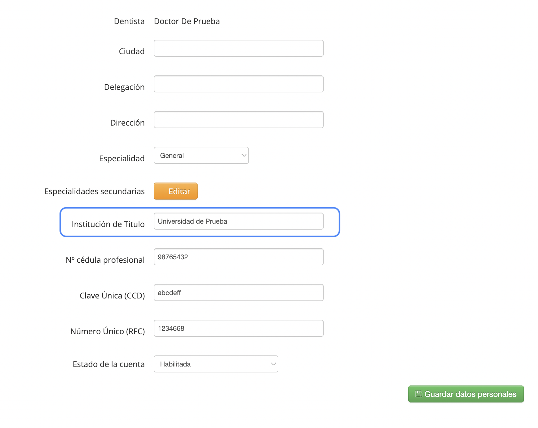Screen dimensions: 538x428
Task: Focus the Ciudad text field
Action: [x=239, y=48]
